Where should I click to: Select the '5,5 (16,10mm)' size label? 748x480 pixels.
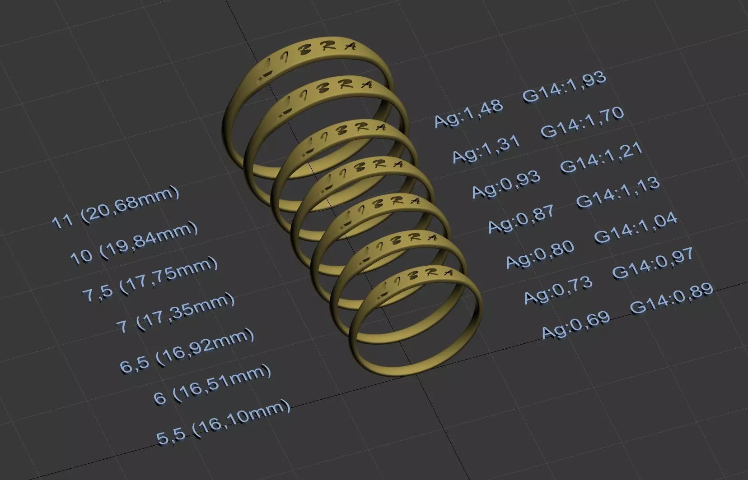(223, 423)
